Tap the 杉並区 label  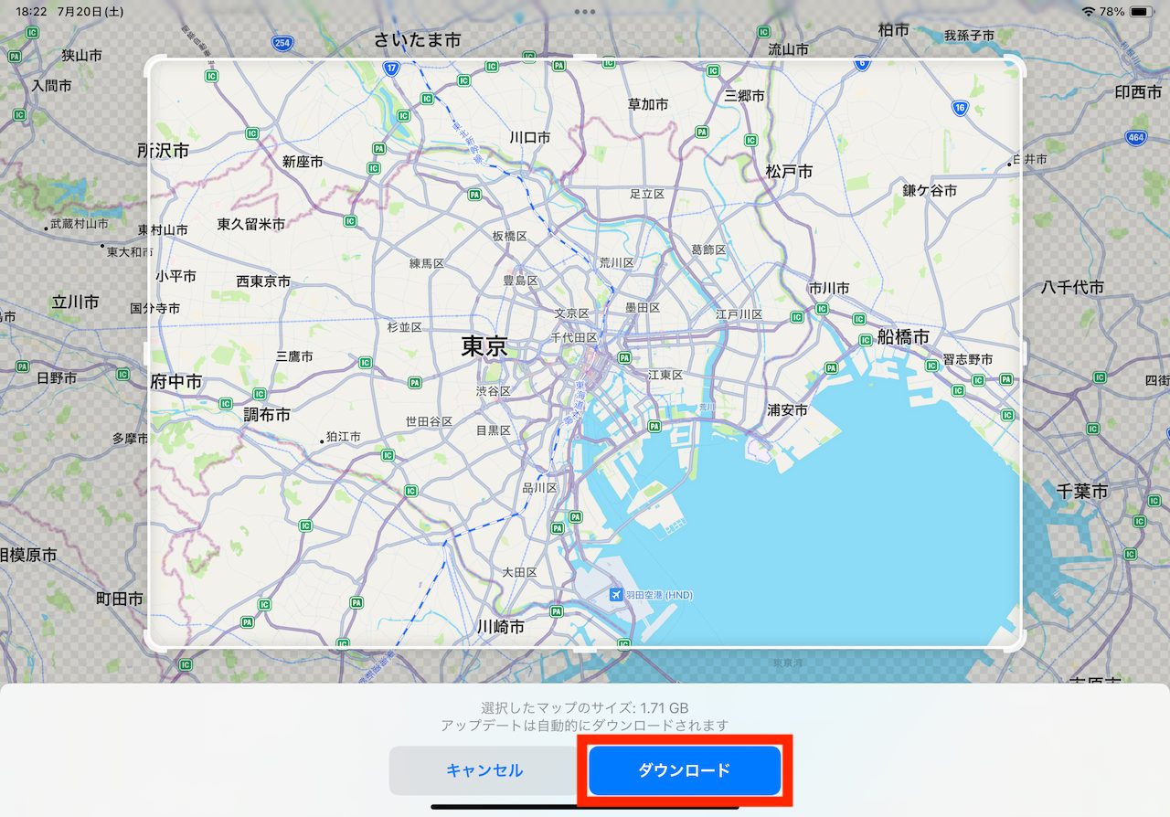click(x=404, y=327)
